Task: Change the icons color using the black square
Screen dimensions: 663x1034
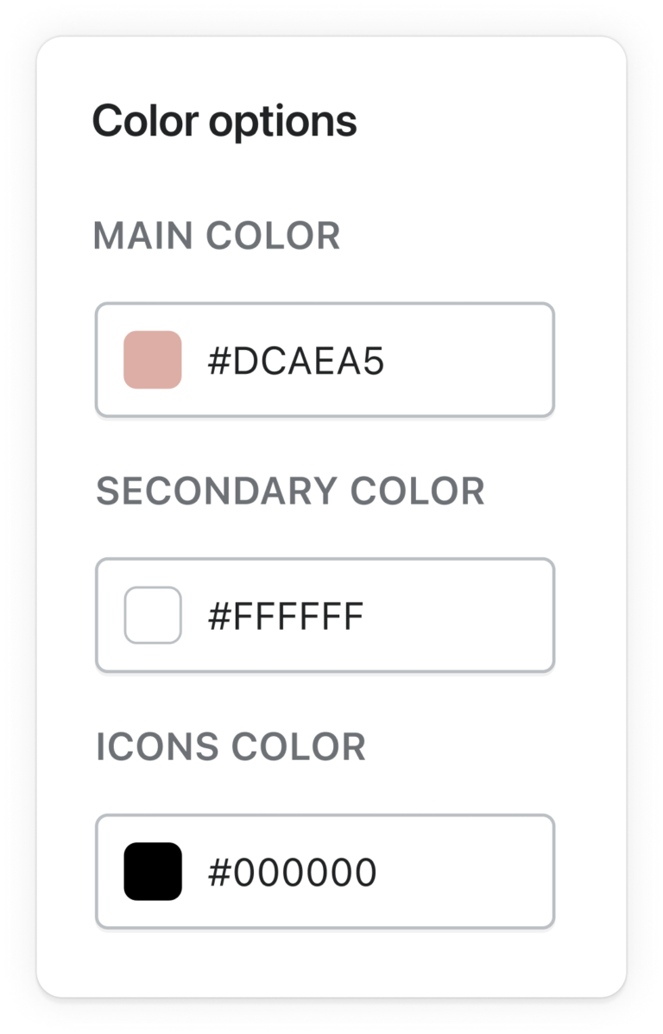Action: (x=153, y=872)
